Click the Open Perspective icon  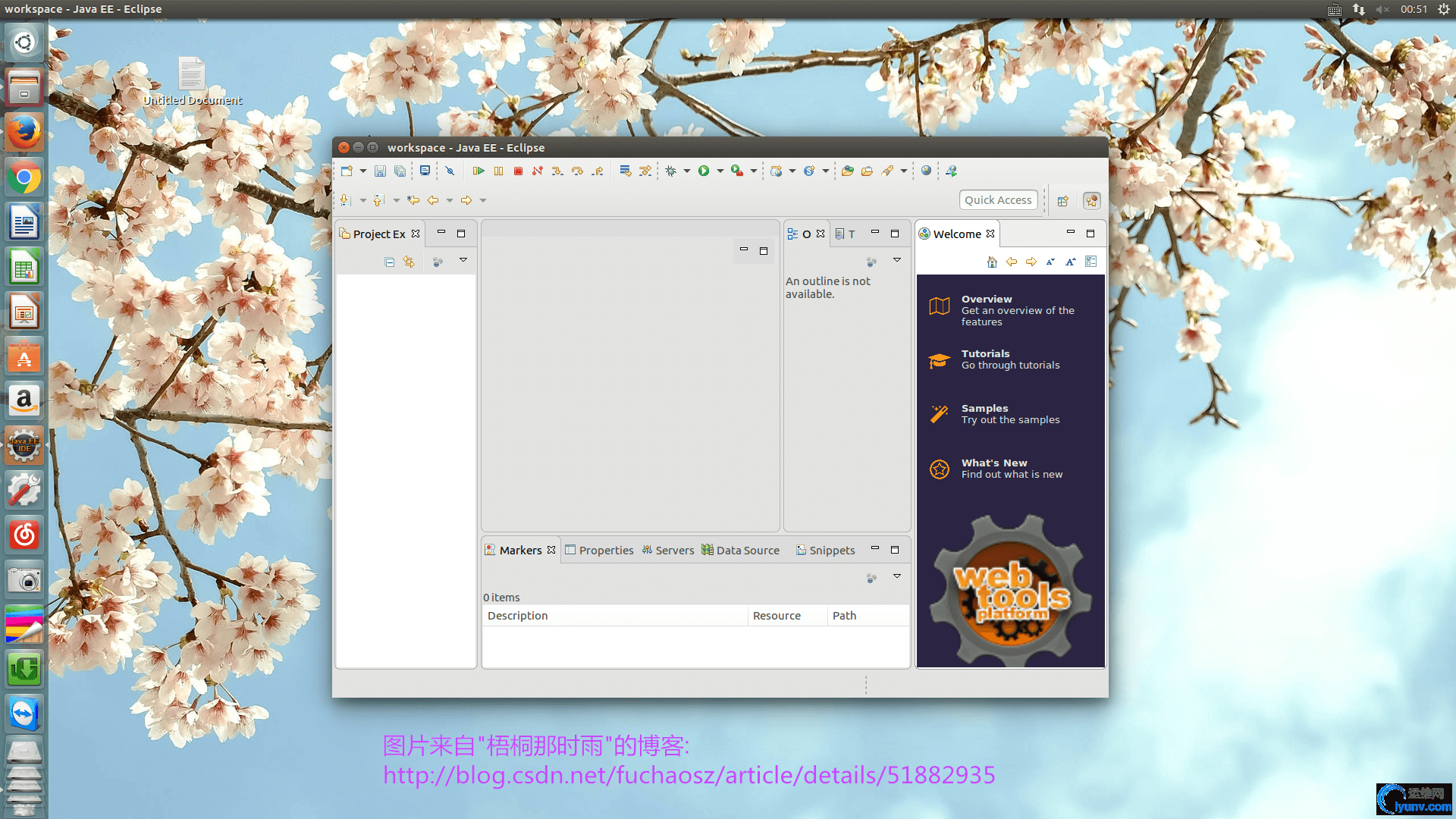1063,201
